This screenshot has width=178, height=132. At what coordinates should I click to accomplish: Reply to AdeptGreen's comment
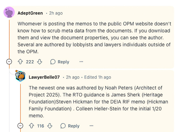[60, 62]
